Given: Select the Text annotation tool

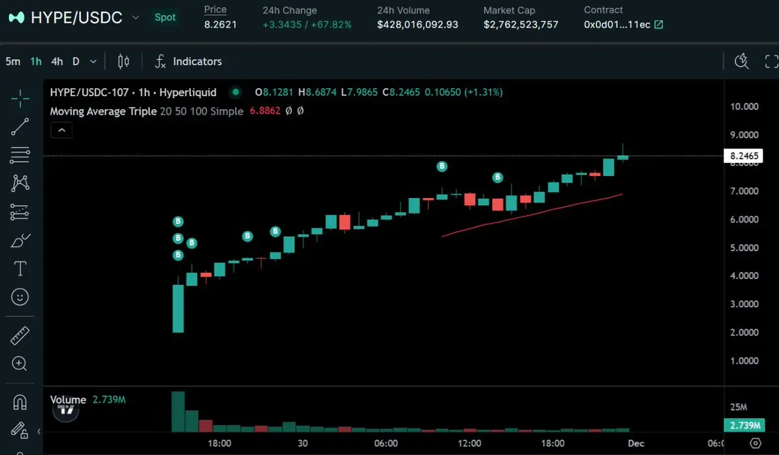Looking at the screenshot, I should click(x=20, y=269).
